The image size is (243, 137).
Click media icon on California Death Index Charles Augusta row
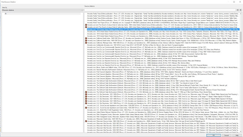tap(86, 41)
